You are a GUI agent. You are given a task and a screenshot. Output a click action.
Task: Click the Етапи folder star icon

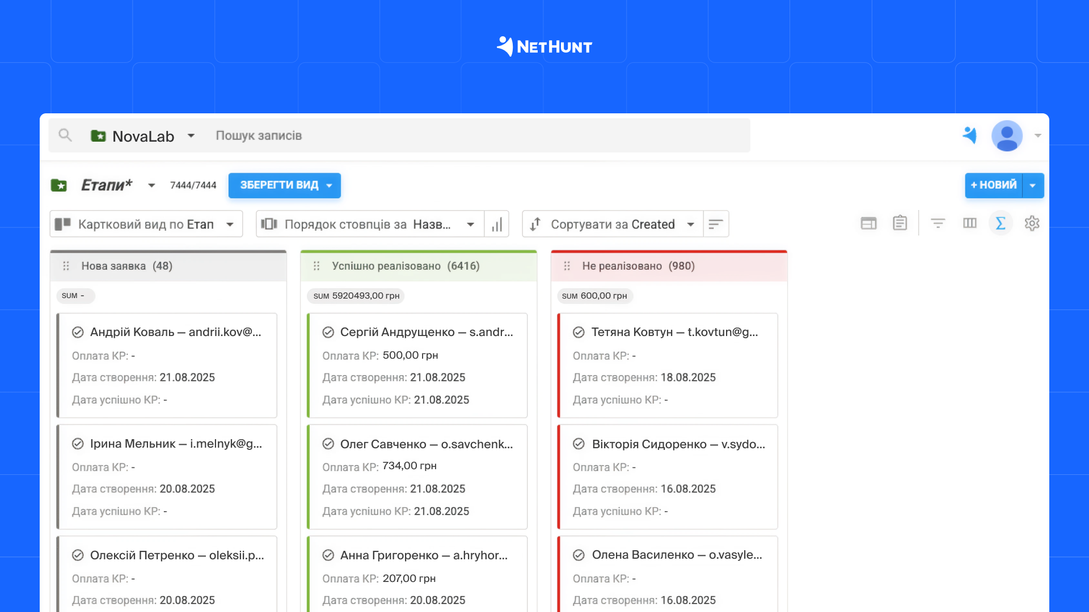(59, 185)
